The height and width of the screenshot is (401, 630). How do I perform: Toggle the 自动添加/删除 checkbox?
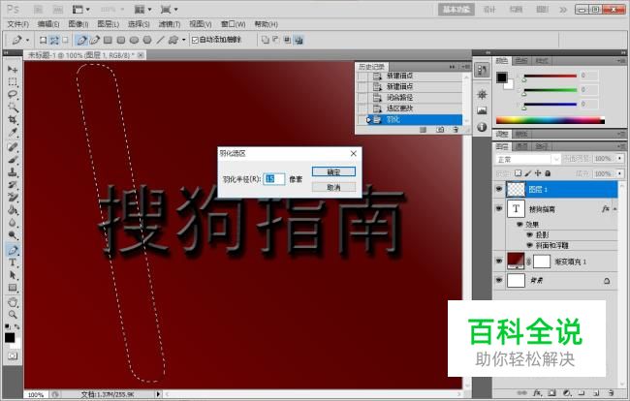point(195,40)
